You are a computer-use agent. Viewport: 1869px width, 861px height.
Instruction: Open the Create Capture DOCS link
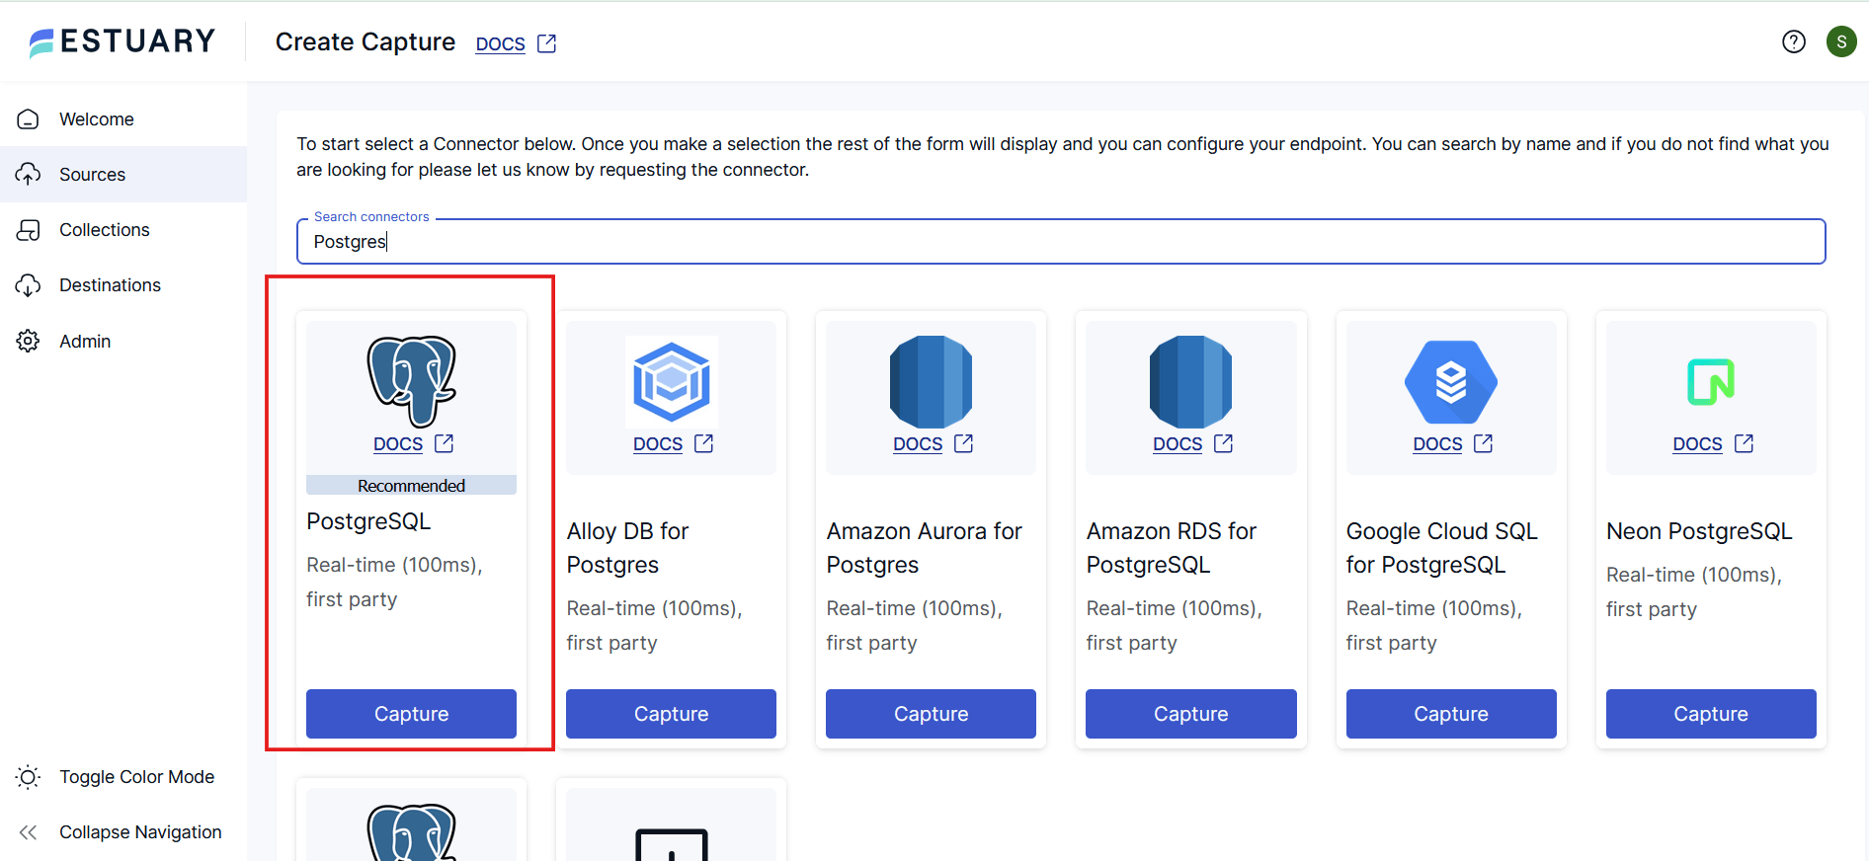501,43
